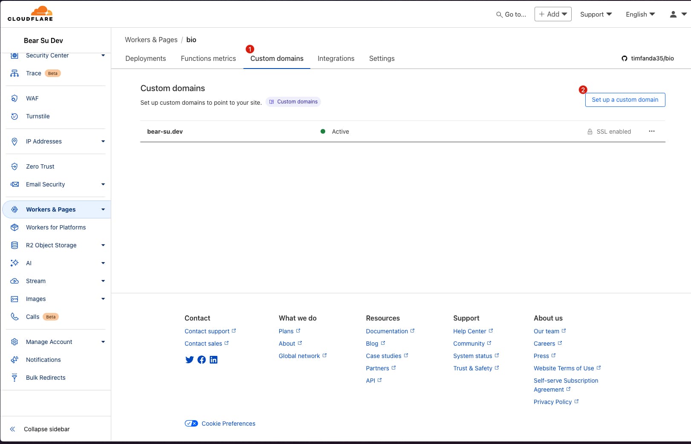
Task: Click the bear-su.dev domain name
Action: click(x=165, y=132)
